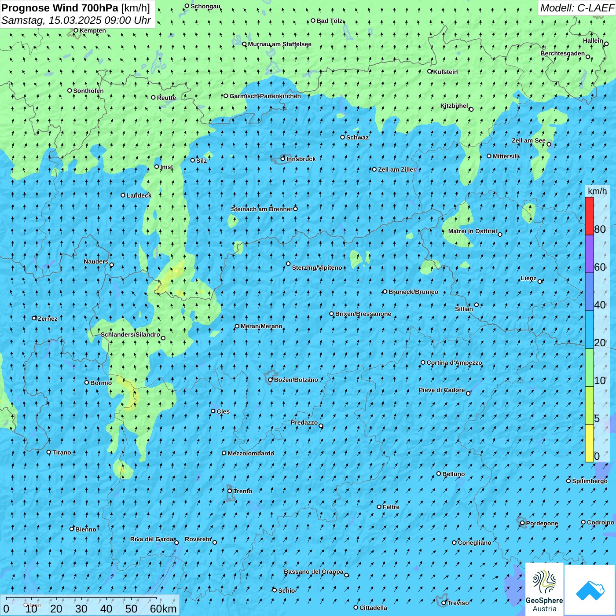The image size is (616, 616).
Task: Click the 'Codroipo' label
Action: pyautogui.click(x=601, y=522)
